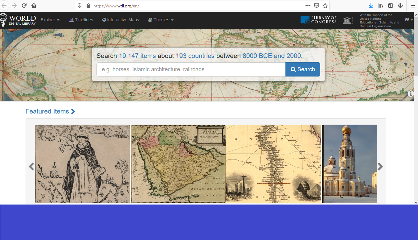Open Firefox account avatar icon
This screenshot has width=418, height=240.
point(400,6)
